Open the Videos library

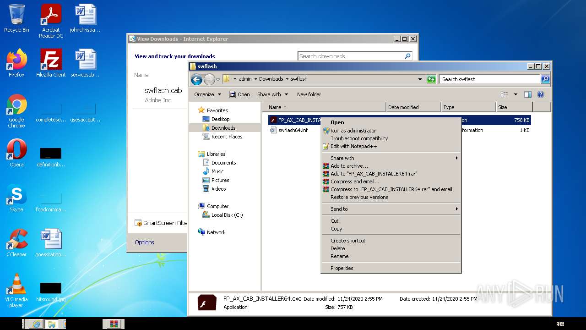coord(214,189)
